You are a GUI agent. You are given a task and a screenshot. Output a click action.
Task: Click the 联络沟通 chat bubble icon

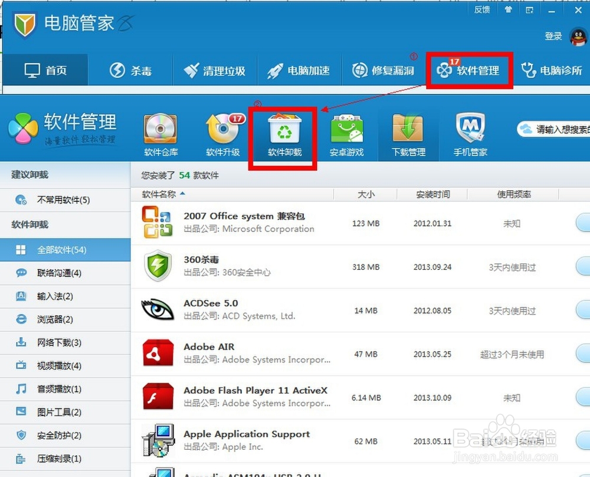(x=21, y=273)
